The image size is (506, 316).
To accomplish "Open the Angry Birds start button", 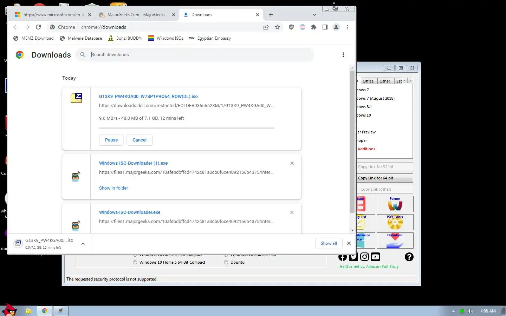I will pyautogui.click(x=9, y=310).
